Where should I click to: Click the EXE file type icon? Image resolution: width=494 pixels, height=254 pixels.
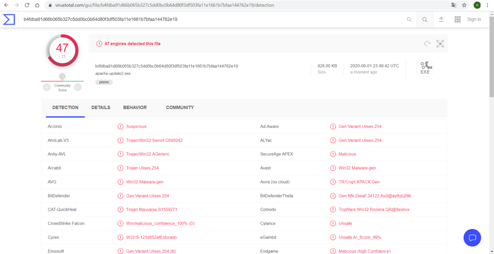[x=425, y=68]
